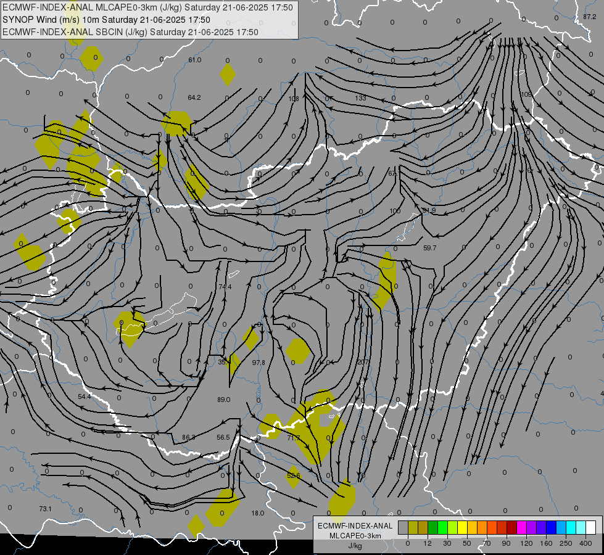This screenshot has height=555, width=604.
Task: Click the header line MLCAPE0-3km (J/kg) Saturday
Action: 147,7
